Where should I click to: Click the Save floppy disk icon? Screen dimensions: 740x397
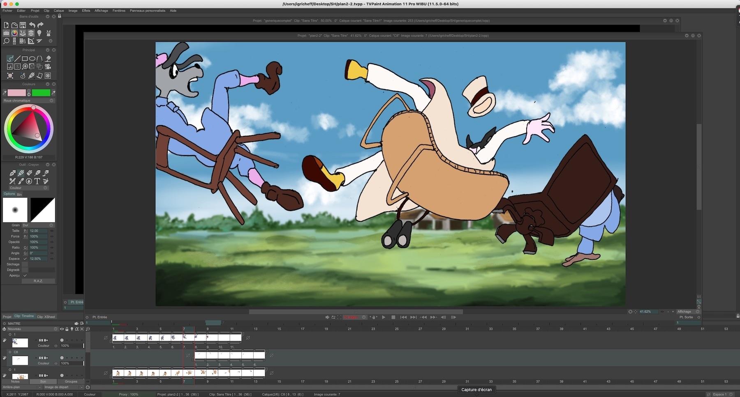[23, 25]
